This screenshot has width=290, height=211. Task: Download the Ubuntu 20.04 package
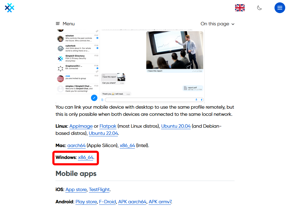[x=176, y=126]
